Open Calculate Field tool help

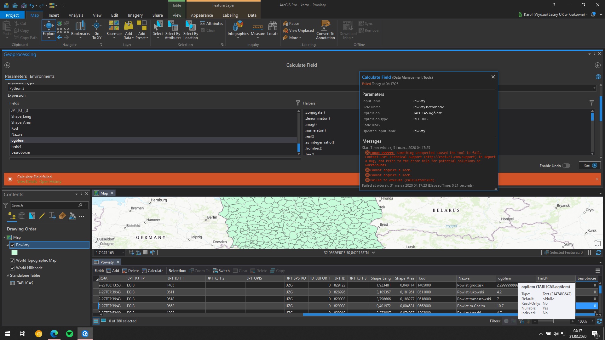(598, 77)
